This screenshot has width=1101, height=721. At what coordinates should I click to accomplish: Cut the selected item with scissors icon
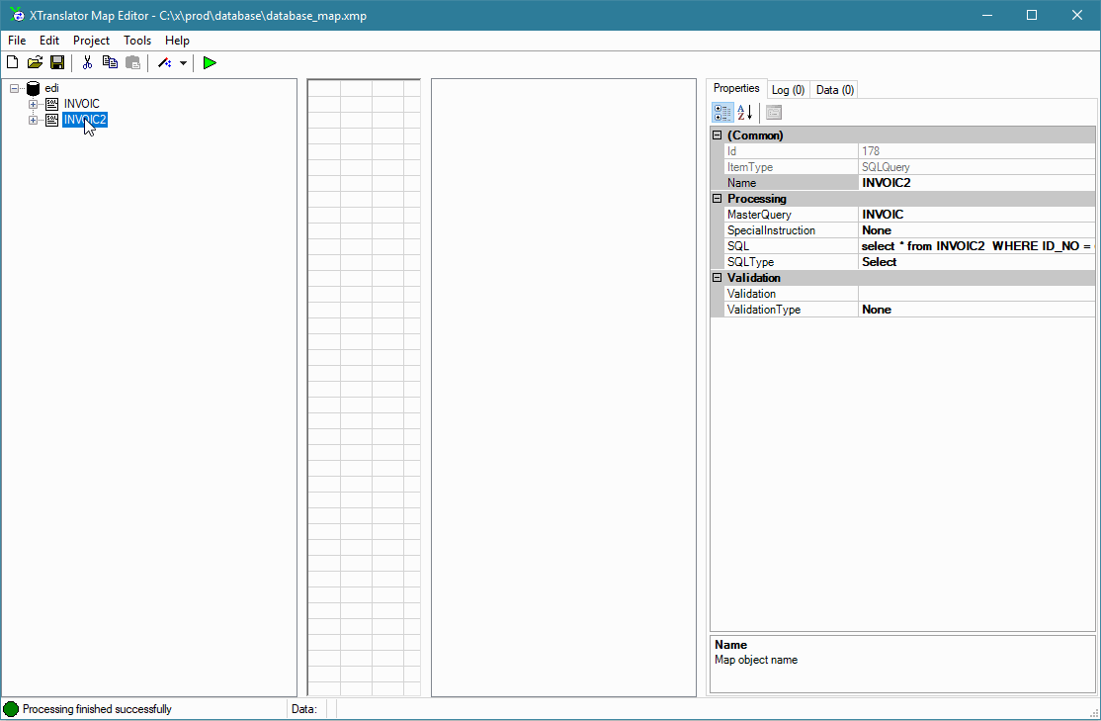87,62
